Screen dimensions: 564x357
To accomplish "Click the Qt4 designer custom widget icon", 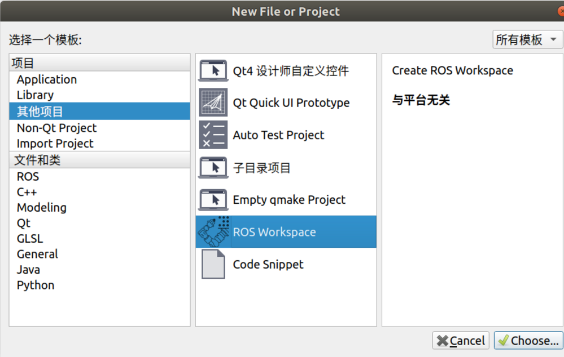I will (213, 71).
